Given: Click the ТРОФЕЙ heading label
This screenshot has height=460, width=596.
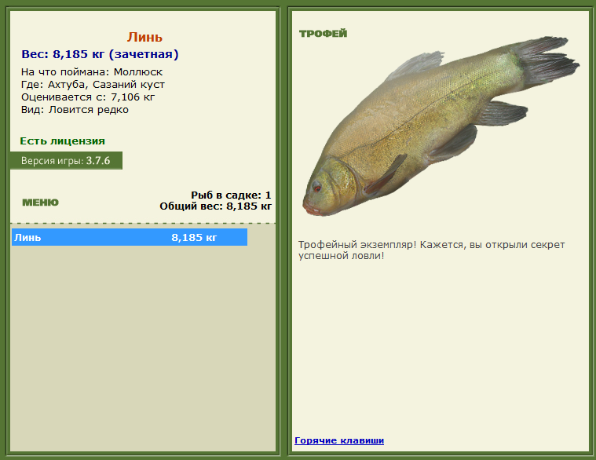Looking at the screenshot, I should click(x=323, y=34).
